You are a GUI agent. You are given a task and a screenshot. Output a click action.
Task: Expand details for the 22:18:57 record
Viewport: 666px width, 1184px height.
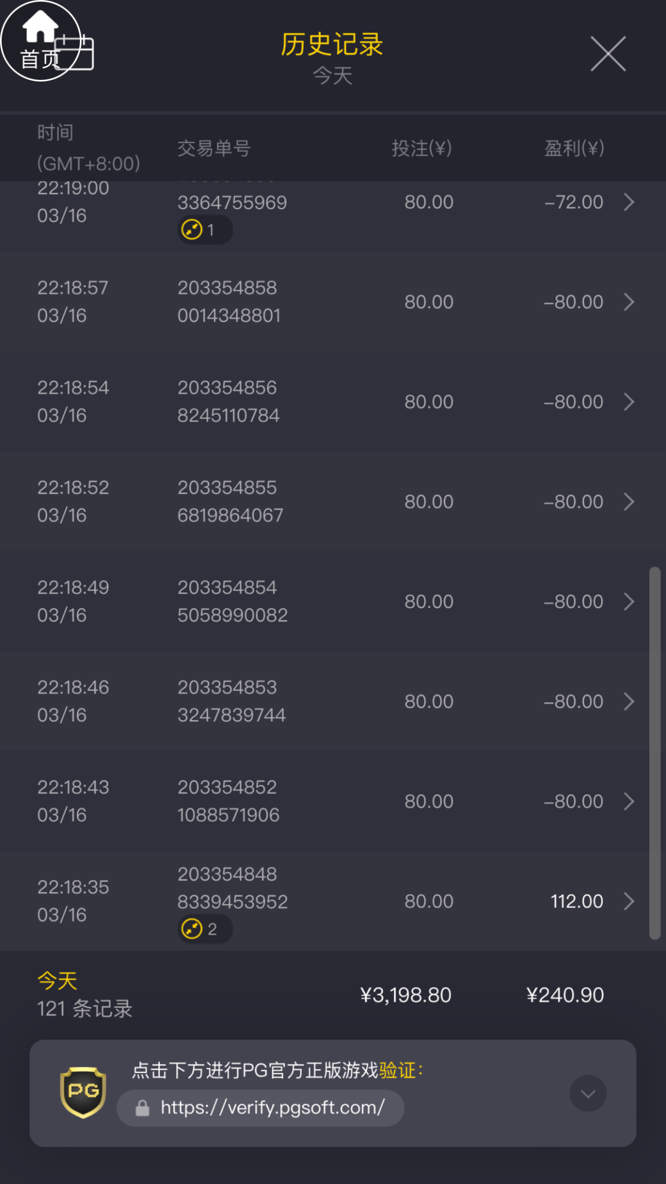tap(629, 302)
